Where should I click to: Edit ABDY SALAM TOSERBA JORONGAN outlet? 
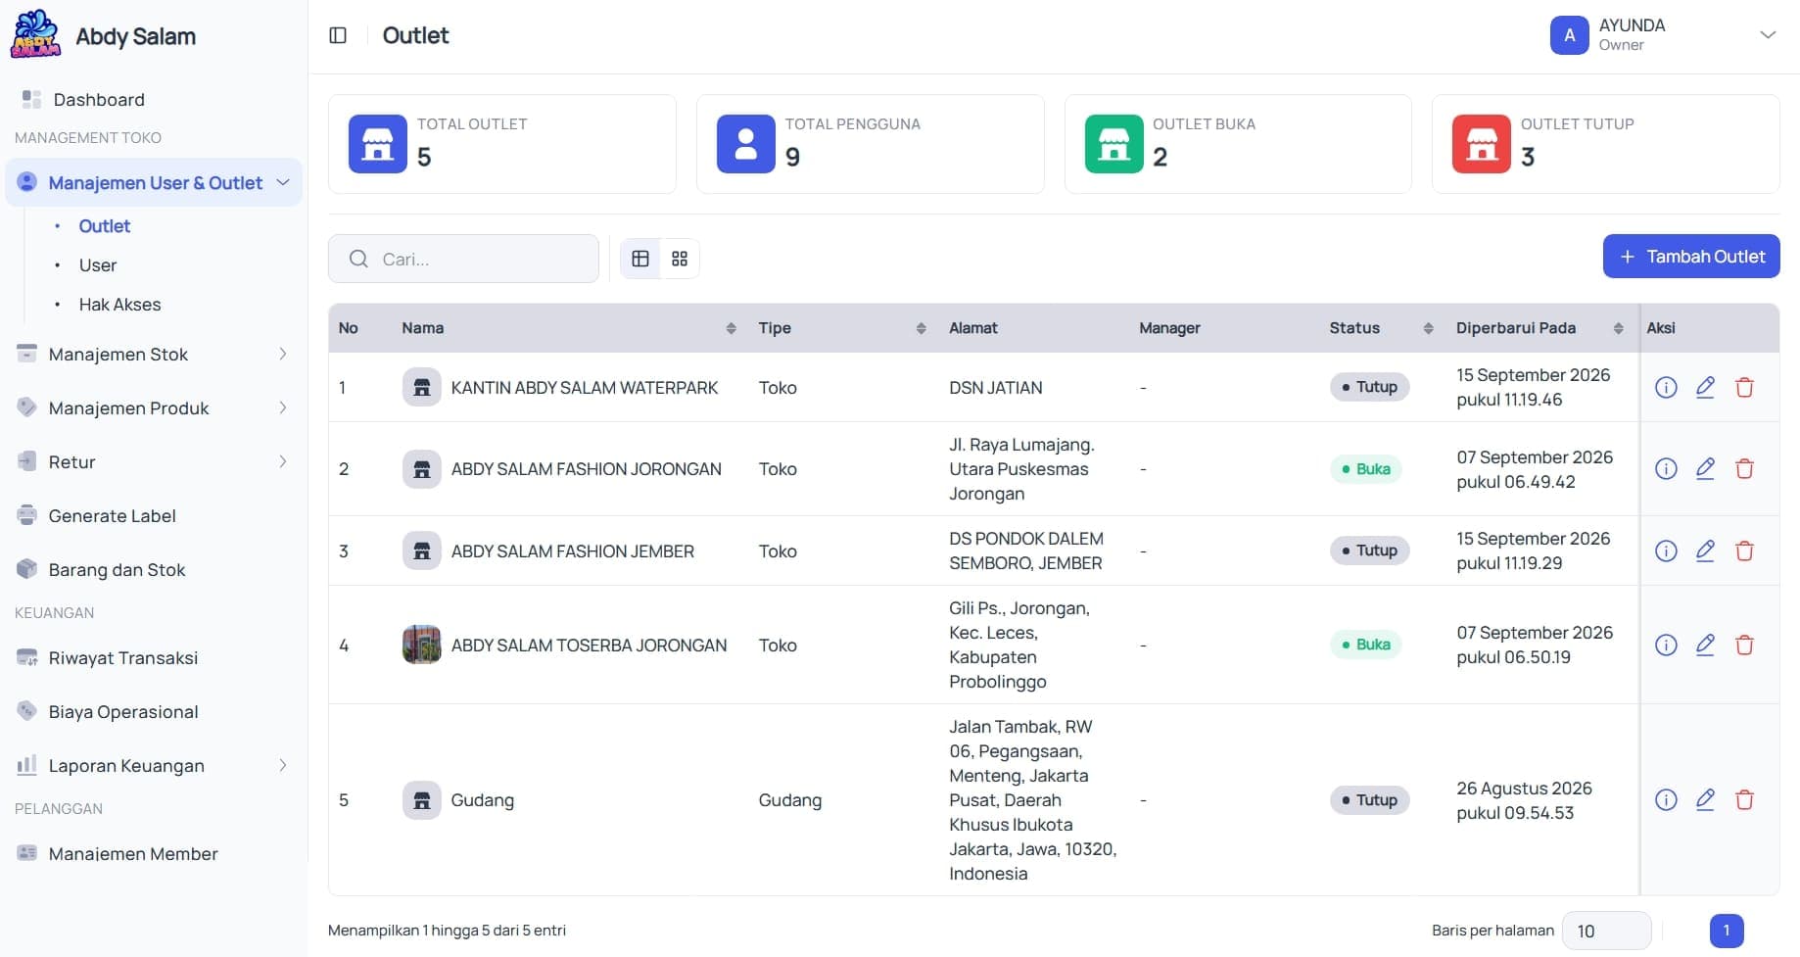pyautogui.click(x=1705, y=645)
